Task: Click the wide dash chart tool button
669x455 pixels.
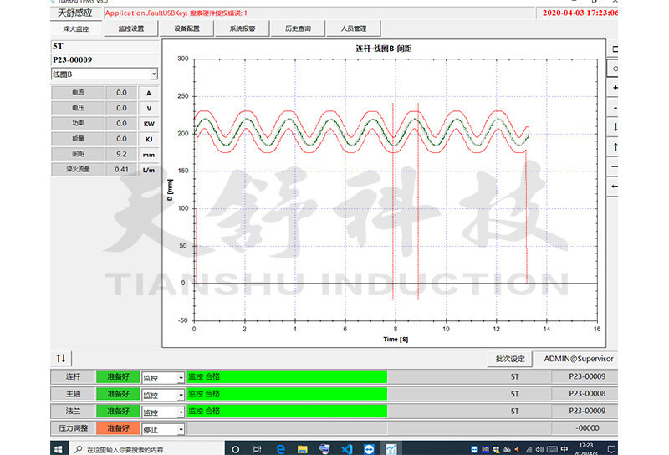Action: pos(613,166)
